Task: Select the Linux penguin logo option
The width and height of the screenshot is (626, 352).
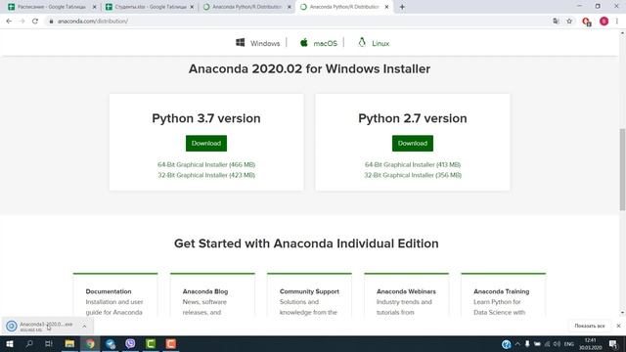Action: click(362, 42)
